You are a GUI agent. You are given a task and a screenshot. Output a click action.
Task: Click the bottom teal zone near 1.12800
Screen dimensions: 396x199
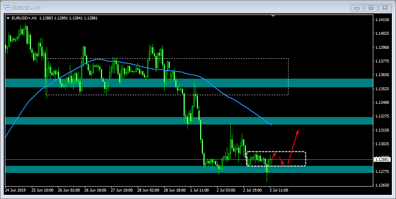pos(124,169)
